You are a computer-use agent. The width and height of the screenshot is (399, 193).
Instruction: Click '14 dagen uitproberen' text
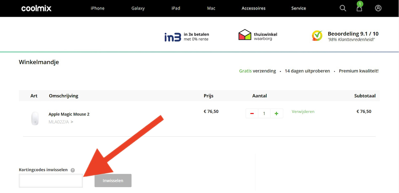tap(307, 71)
